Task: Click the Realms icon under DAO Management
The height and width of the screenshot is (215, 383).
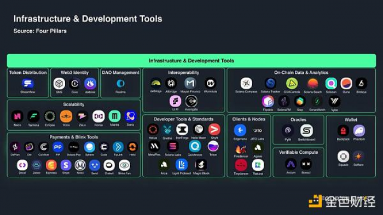Action: click(x=120, y=84)
